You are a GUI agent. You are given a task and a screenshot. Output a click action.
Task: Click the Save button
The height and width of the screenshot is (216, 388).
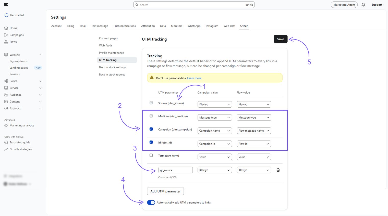click(x=280, y=39)
